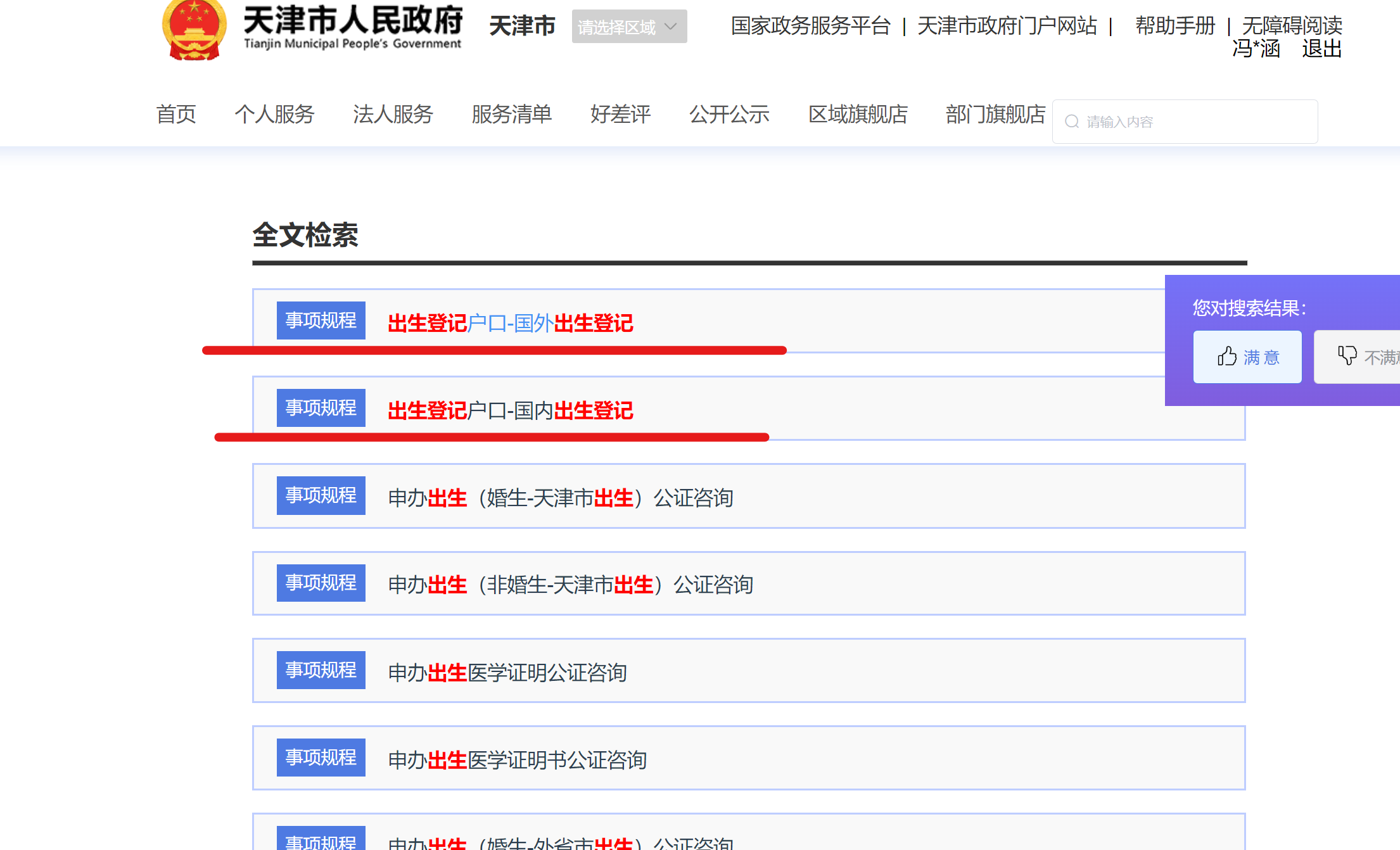Screen dimensions: 1400x850
Task: Open the 帮助手册 link
Action: [x=1174, y=26]
